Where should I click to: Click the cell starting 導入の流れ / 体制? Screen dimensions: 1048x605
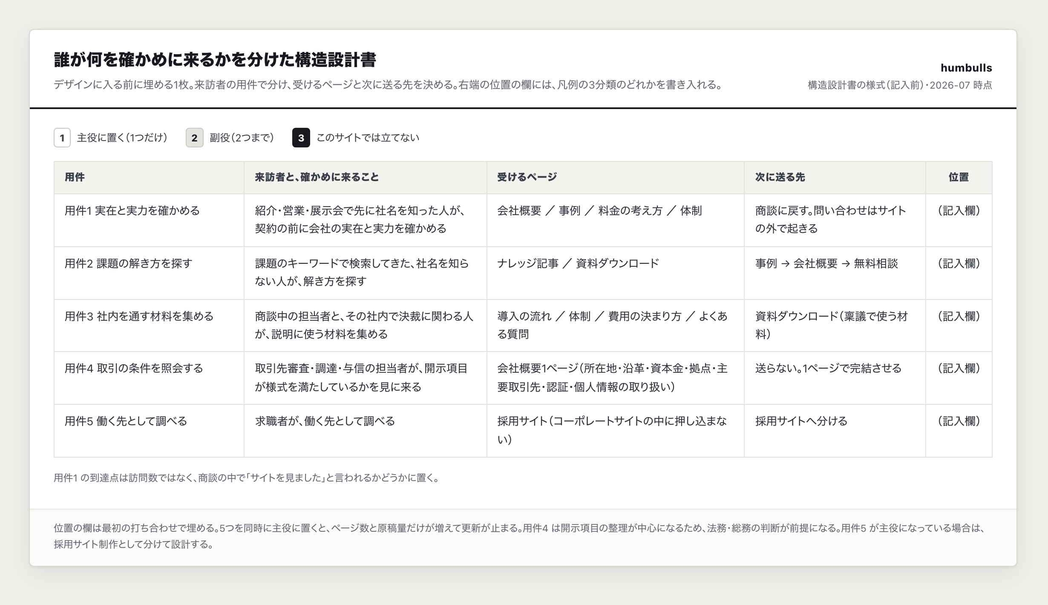(x=616, y=326)
